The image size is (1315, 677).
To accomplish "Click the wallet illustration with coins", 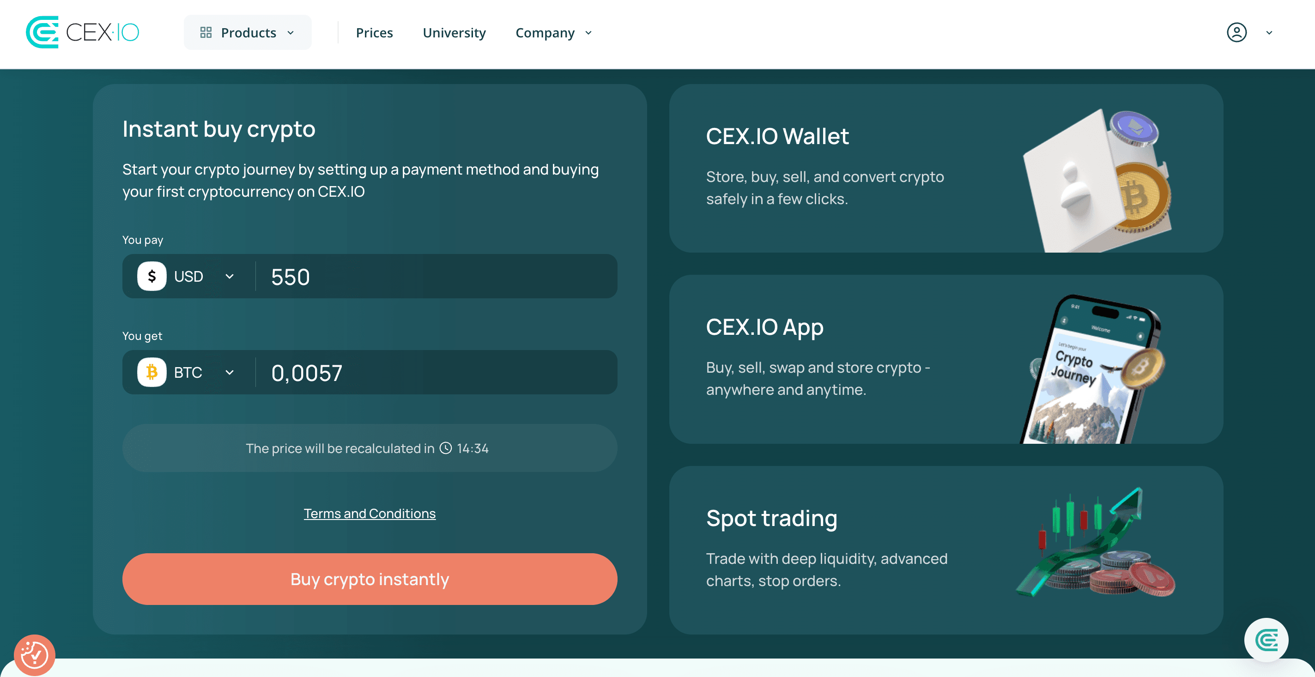I will click(1097, 181).
